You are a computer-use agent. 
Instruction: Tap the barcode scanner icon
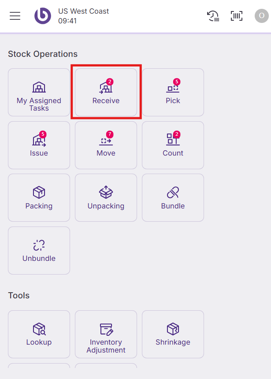(237, 16)
